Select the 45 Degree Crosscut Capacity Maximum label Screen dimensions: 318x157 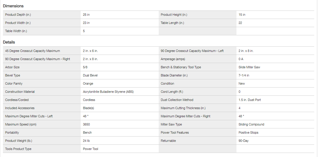[x=32, y=51]
